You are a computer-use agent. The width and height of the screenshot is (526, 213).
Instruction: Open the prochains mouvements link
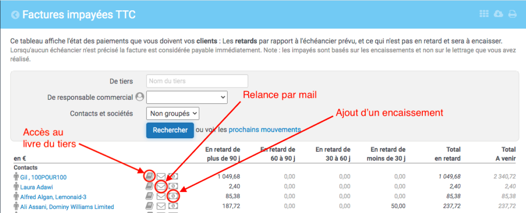tap(265, 130)
